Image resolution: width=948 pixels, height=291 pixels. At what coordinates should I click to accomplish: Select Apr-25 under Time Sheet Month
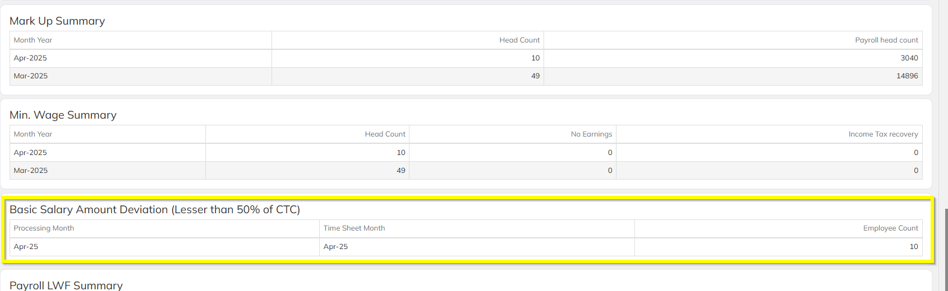pos(335,247)
